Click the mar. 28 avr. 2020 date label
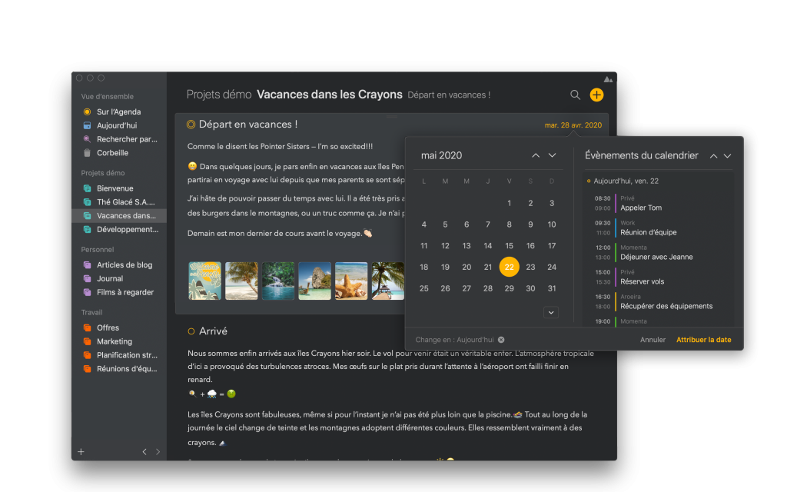 [573, 125]
